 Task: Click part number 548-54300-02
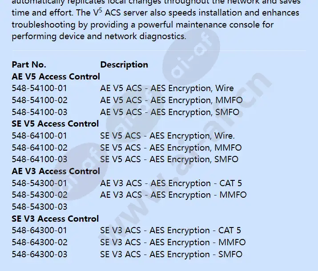click(x=40, y=195)
